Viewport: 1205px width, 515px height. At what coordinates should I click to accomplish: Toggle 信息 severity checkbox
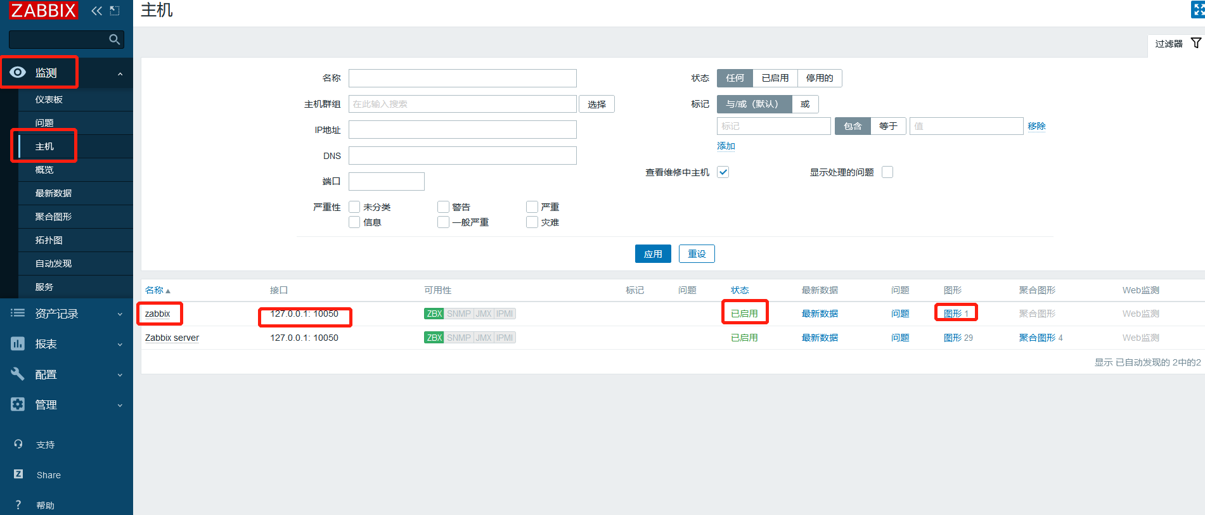[354, 222]
